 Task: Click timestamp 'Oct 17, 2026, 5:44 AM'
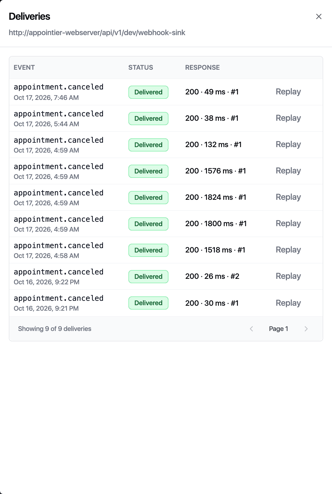[x=46, y=124]
